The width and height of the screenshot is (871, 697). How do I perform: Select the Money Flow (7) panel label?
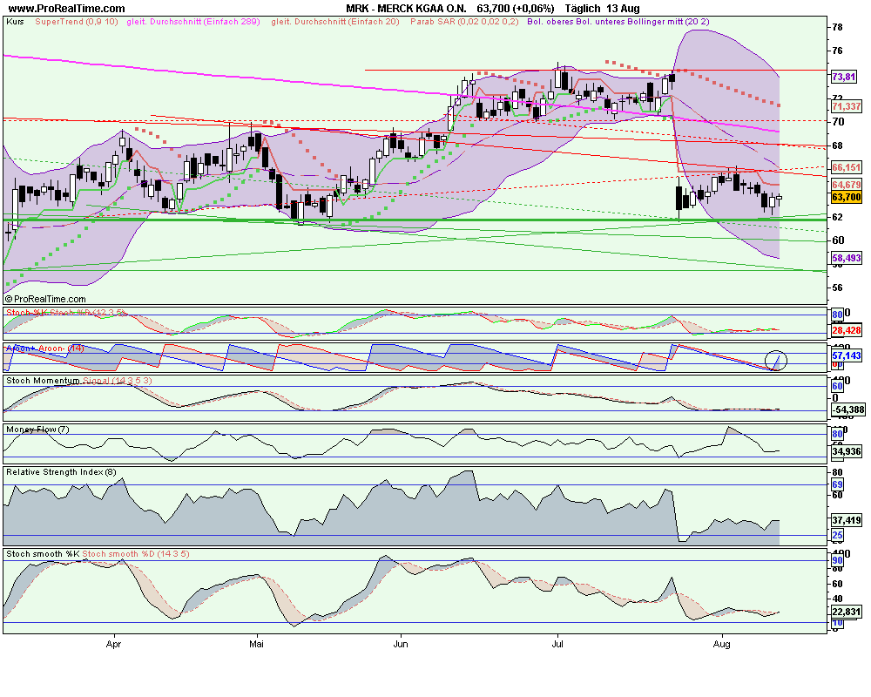[x=37, y=430]
